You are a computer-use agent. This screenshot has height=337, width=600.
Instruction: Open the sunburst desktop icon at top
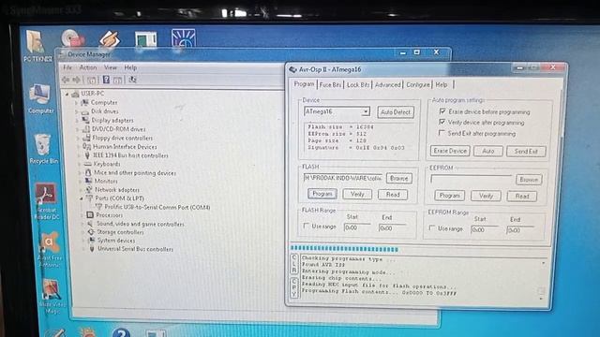pyautogui.click(x=184, y=38)
